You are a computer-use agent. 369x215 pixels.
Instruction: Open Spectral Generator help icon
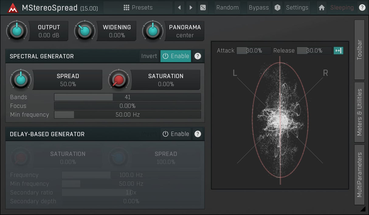coord(198,56)
